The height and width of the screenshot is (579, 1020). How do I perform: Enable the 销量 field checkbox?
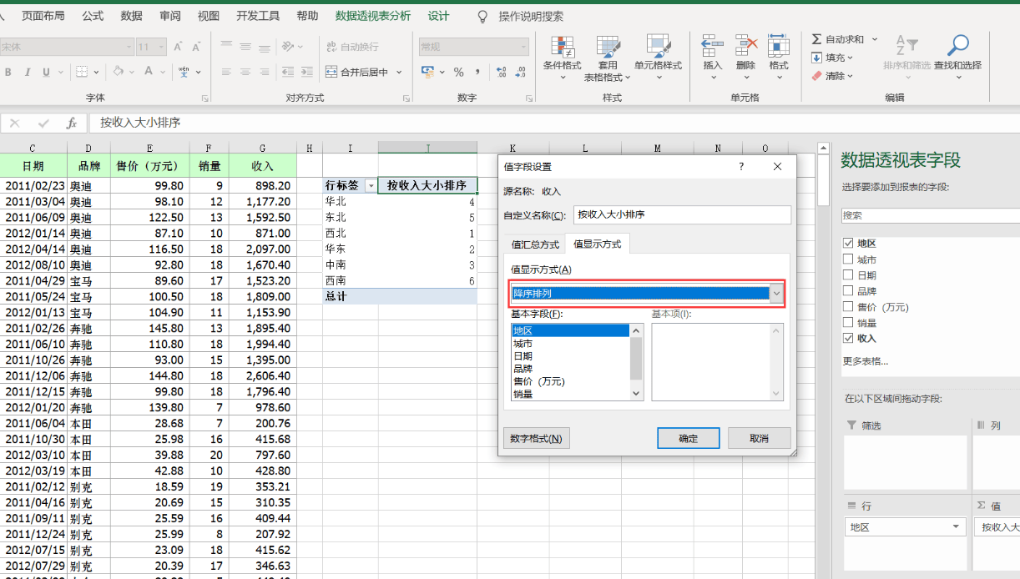pyautogui.click(x=849, y=323)
